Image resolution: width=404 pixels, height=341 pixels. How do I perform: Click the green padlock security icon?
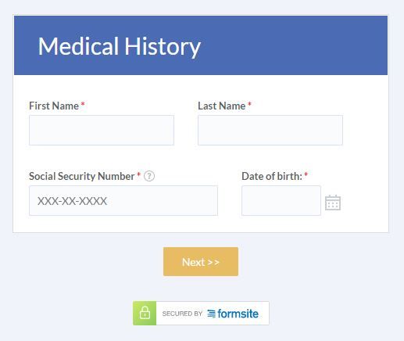(145, 313)
